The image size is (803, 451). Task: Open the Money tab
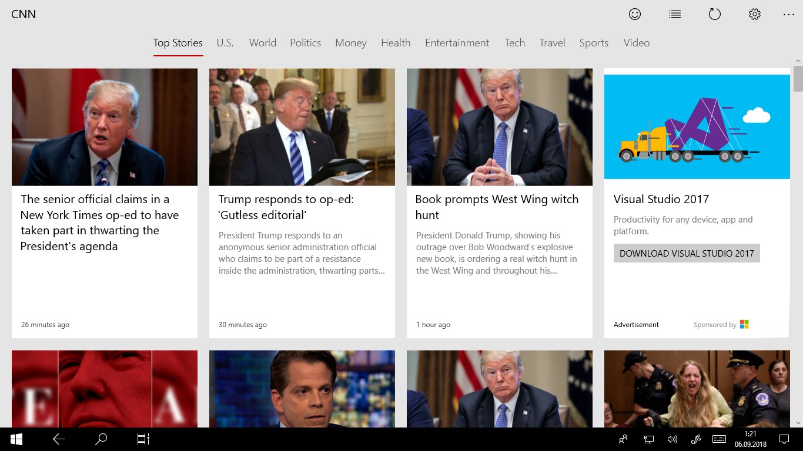click(351, 43)
